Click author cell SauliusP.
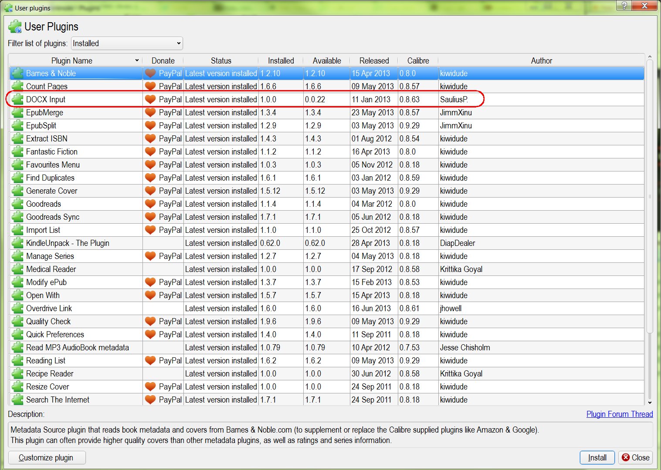This screenshot has width=661, height=470. click(454, 99)
